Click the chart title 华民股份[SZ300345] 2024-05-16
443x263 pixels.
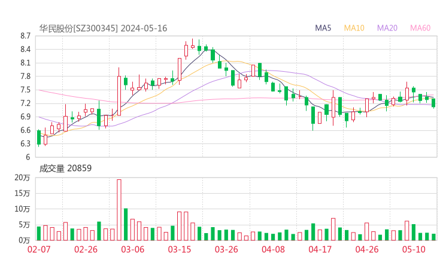[103, 28]
